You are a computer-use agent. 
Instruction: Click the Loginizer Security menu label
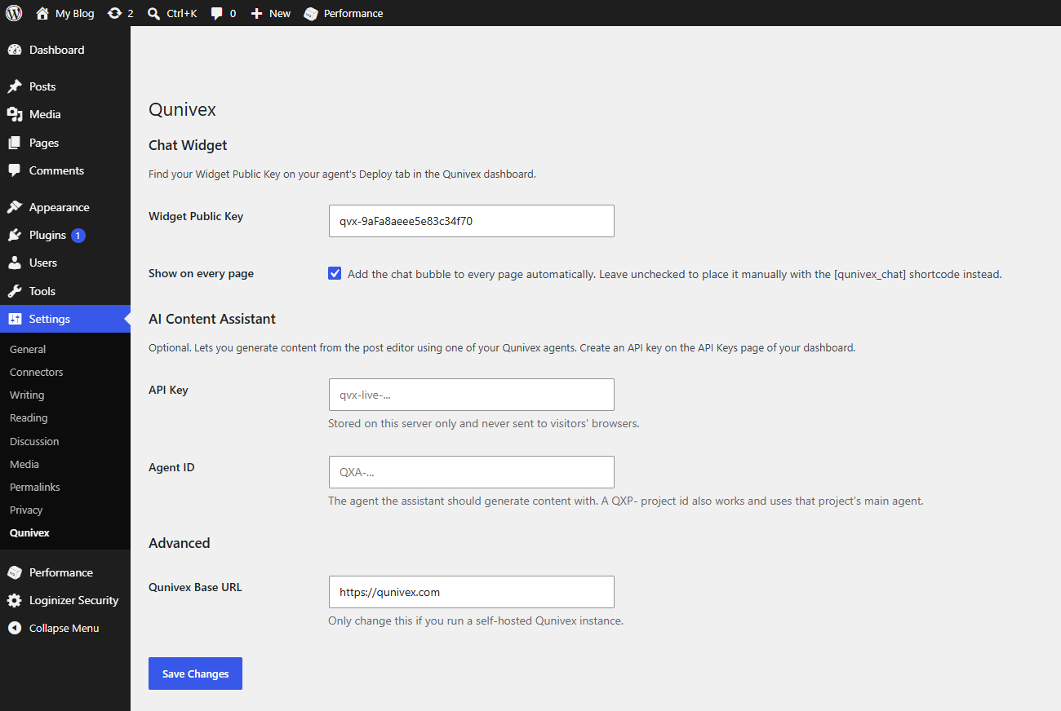(x=73, y=600)
